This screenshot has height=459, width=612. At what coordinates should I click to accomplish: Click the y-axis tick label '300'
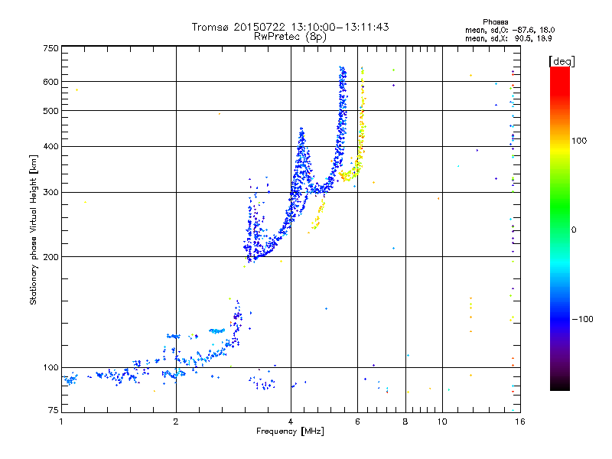click(x=50, y=192)
